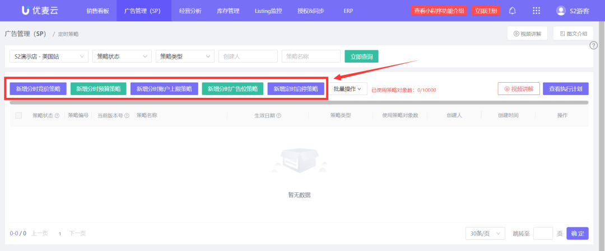Switch to the 销售看板 menu tab

tap(98, 11)
